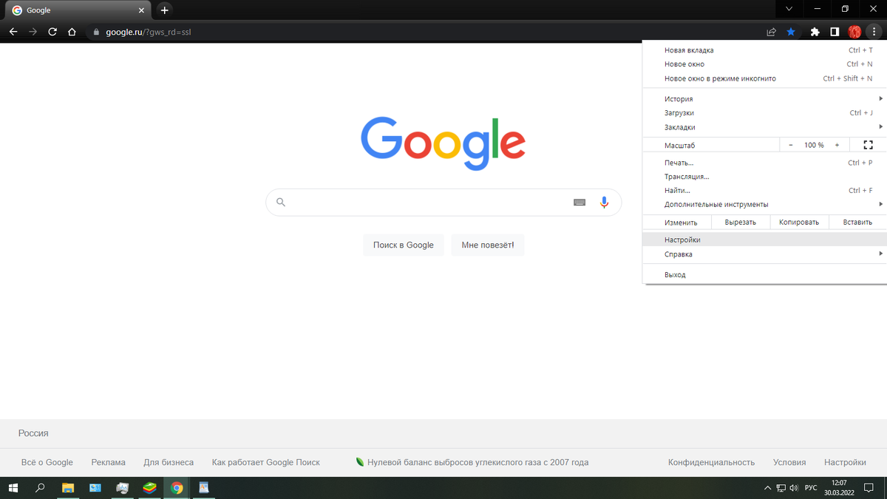This screenshot has height=499, width=887.
Task: Click the padlock site info icon
Action: 96,33
